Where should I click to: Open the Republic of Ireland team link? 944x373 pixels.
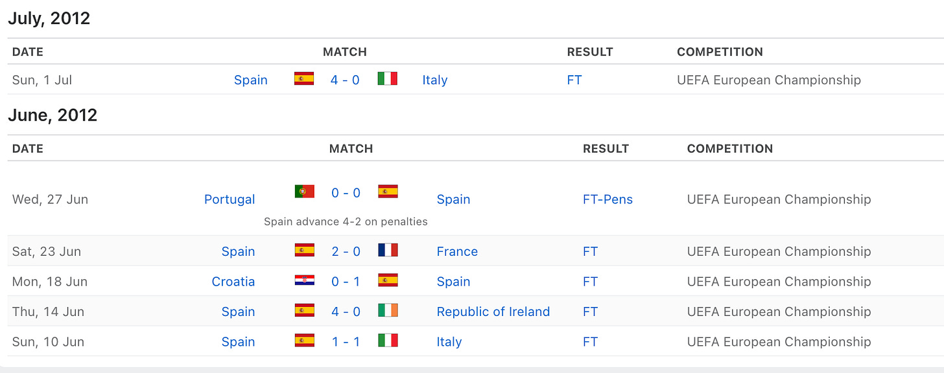coord(493,311)
